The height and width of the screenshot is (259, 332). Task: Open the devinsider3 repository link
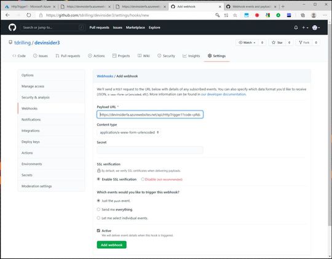pos(47,42)
